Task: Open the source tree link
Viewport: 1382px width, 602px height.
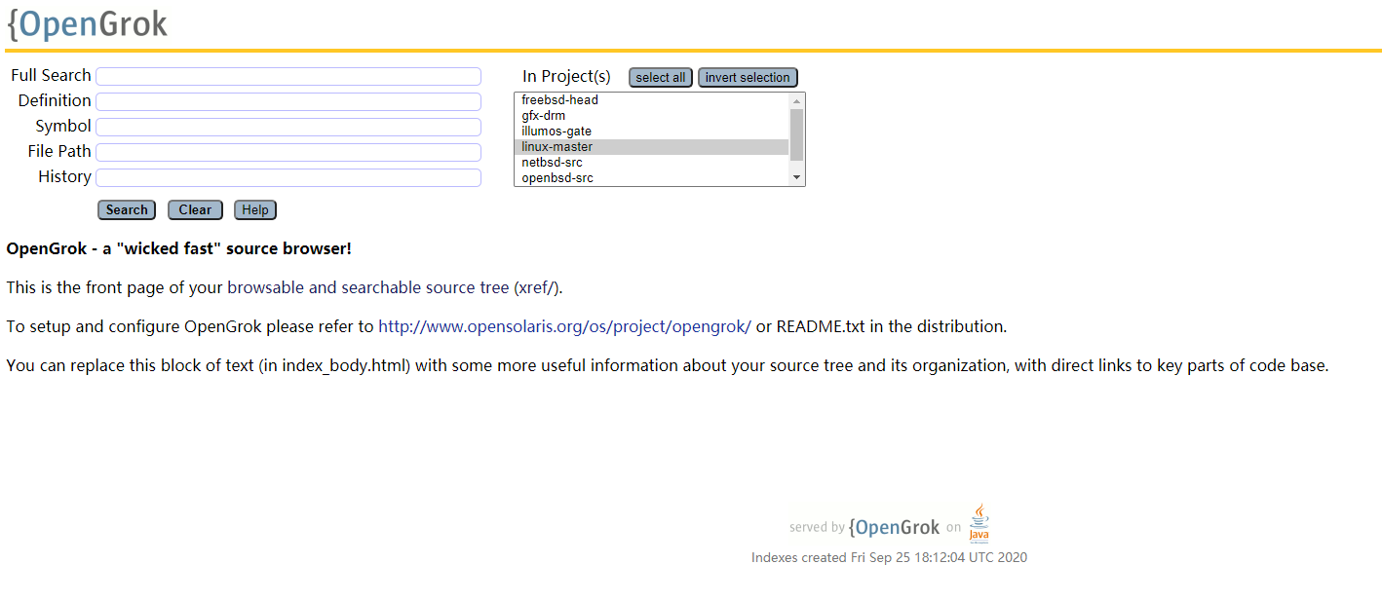Action: [x=467, y=287]
